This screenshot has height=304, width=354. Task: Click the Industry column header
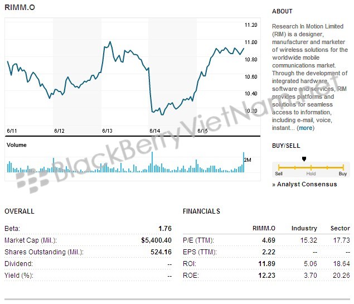304,228
